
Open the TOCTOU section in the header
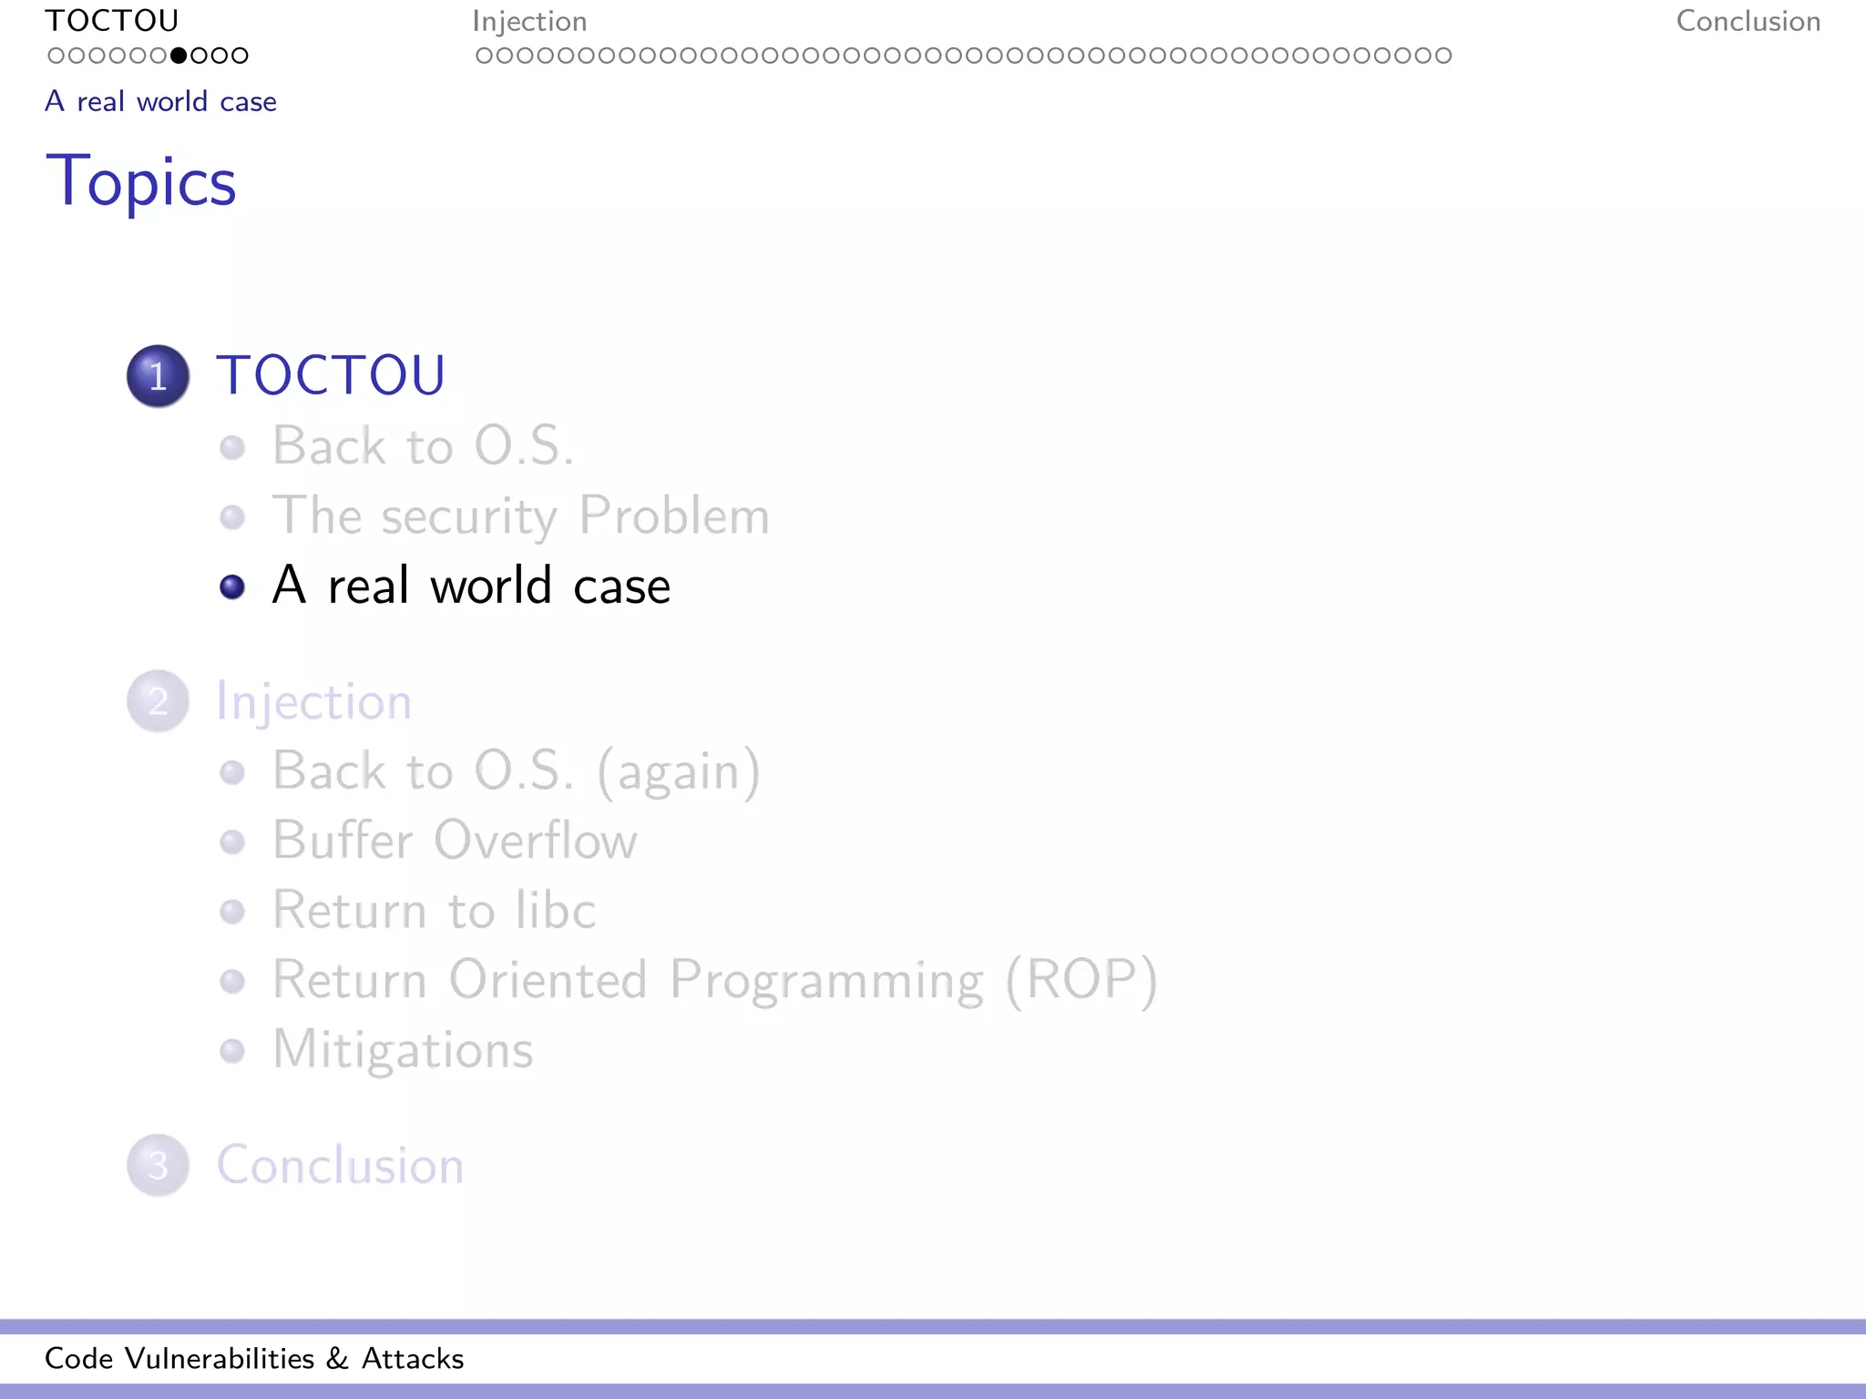click(112, 21)
